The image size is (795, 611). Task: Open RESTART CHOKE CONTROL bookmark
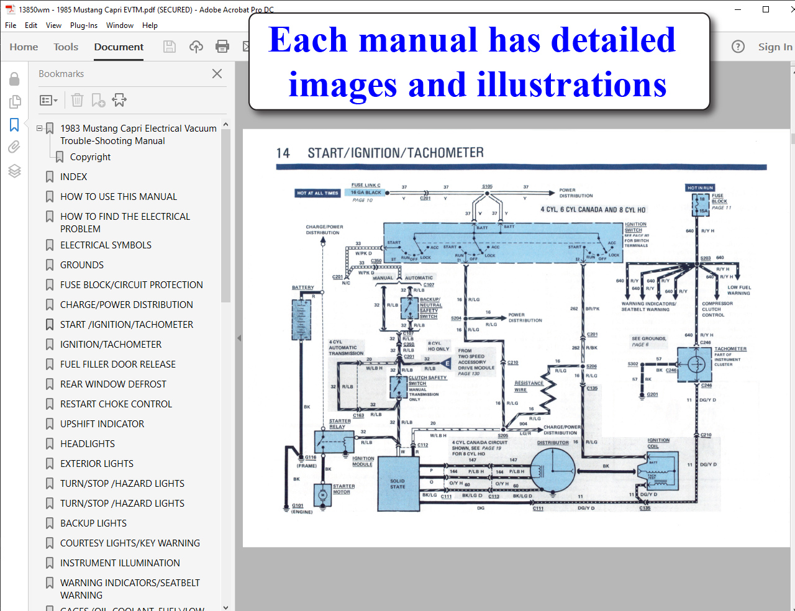pyautogui.click(x=116, y=404)
